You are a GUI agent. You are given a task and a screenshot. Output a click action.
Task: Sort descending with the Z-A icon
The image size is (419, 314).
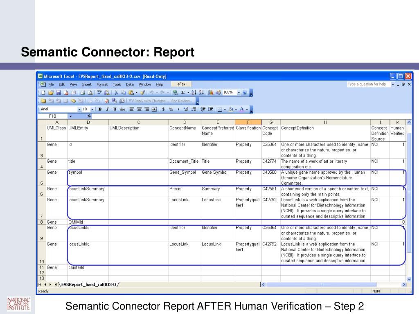201,93
